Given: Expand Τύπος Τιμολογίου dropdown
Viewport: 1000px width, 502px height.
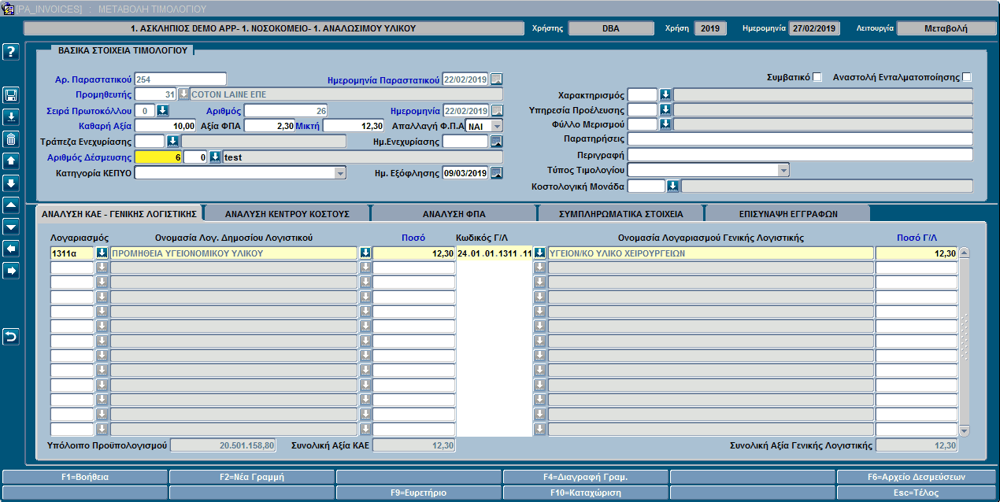Looking at the screenshot, I should point(783,170).
